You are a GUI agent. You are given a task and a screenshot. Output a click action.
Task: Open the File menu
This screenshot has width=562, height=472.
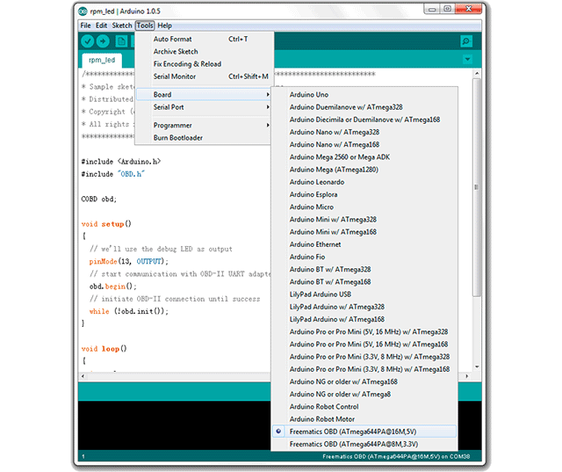[85, 25]
